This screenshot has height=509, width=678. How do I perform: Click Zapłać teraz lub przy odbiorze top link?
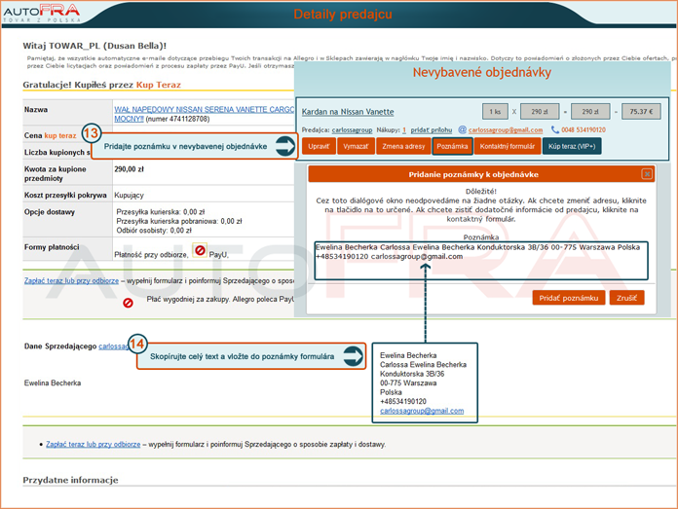pyautogui.click(x=71, y=280)
